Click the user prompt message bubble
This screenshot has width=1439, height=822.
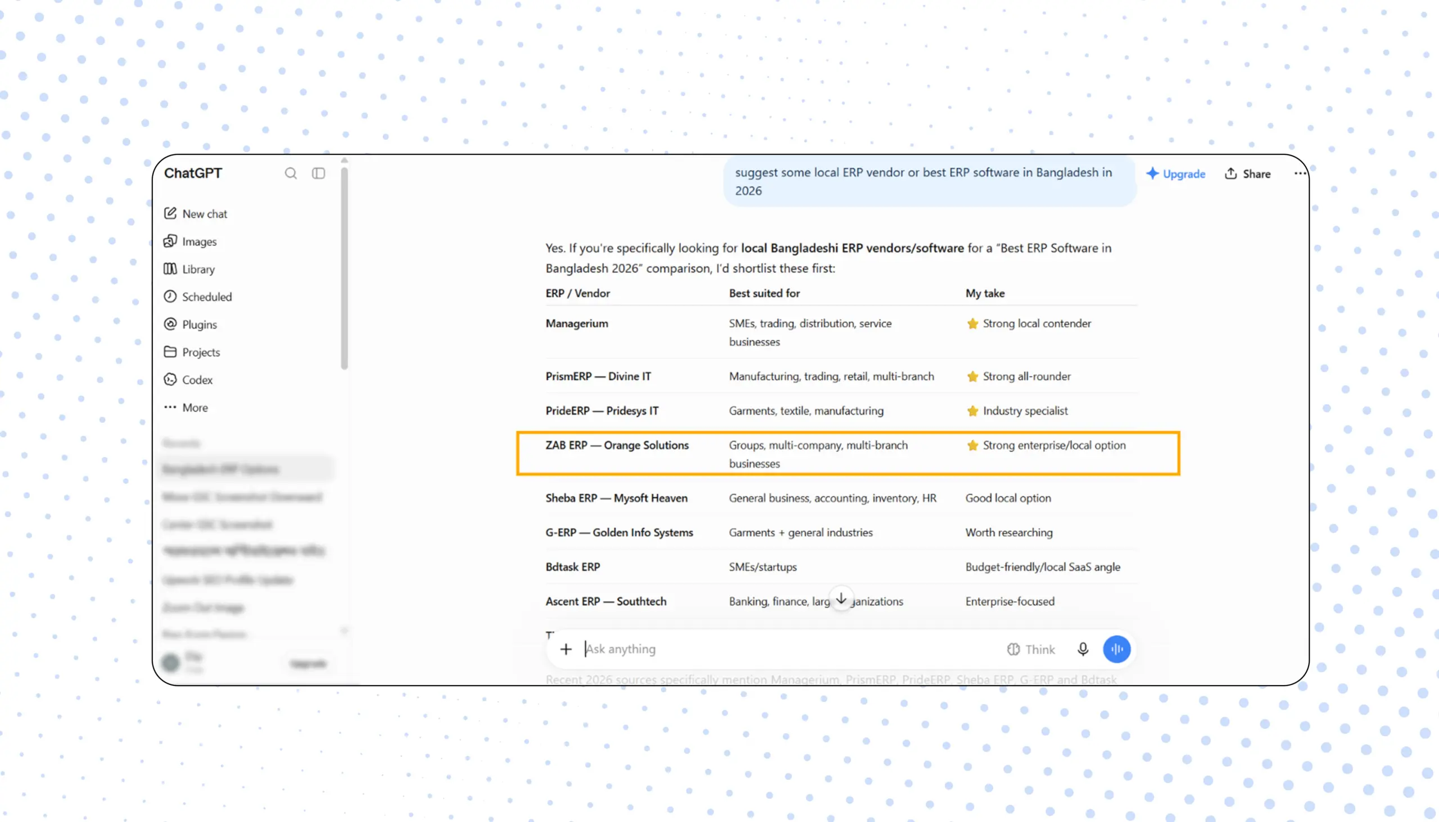point(930,181)
